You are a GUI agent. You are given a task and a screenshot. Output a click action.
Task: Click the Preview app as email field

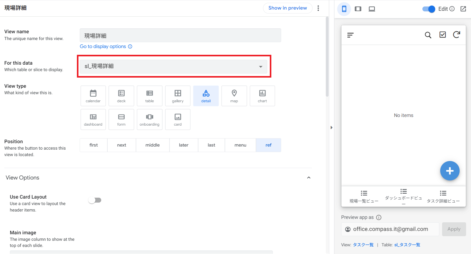(x=390, y=229)
